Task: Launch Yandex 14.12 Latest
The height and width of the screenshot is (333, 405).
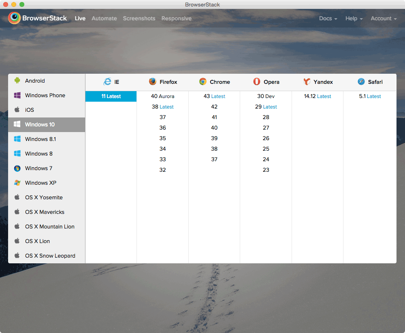Action: click(x=318, y=96)
